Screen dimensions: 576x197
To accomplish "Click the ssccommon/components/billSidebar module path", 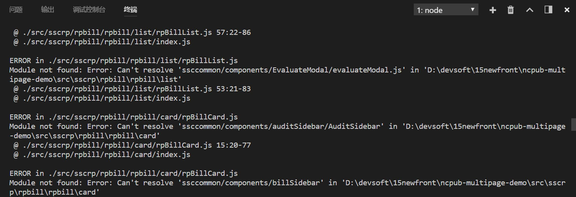I will coord(251,183).
